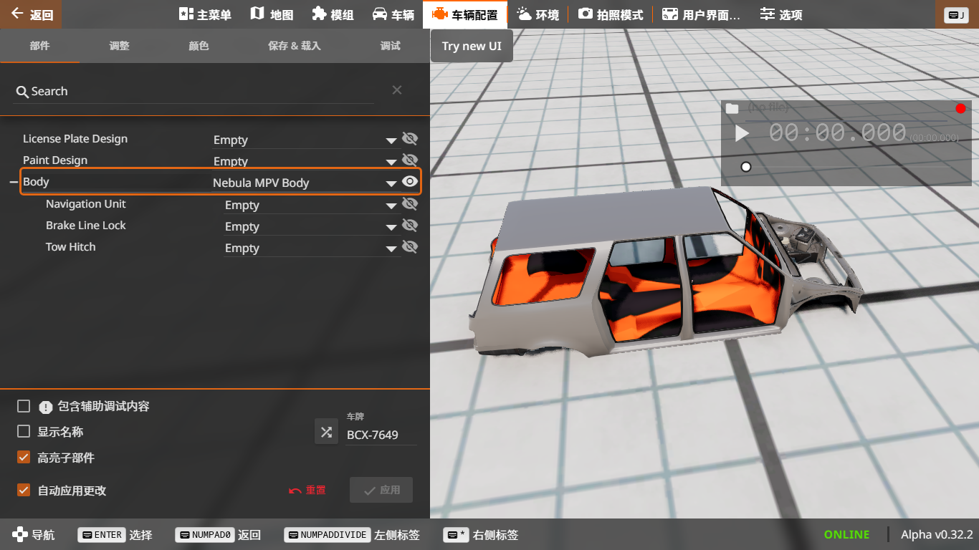Open the 主菜单 main menu

pos(205,14)
